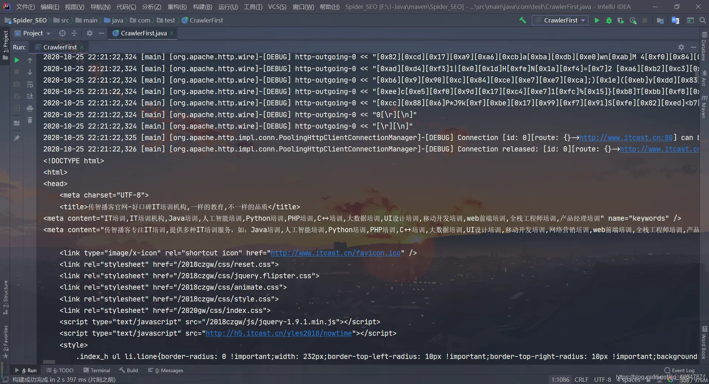This screenshot has height=384, width=709.
Task: Run CrawlerFirst with coverage shield icon
Action: (x=621, y=20)
